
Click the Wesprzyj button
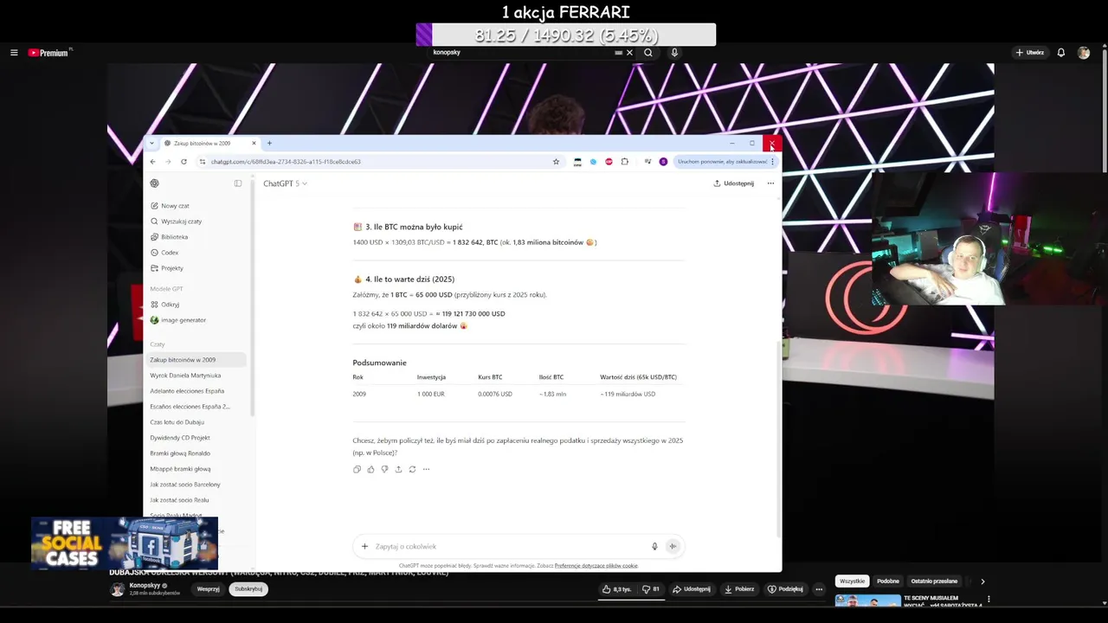point(208,589)
